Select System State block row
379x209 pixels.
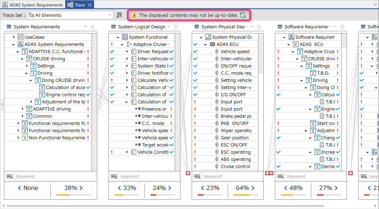point(142,66)
